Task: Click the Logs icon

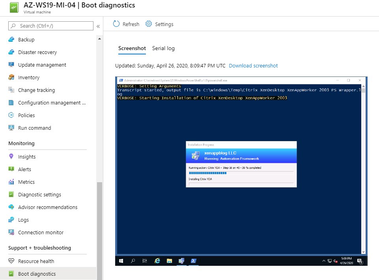Action: [x=11, y=220]
